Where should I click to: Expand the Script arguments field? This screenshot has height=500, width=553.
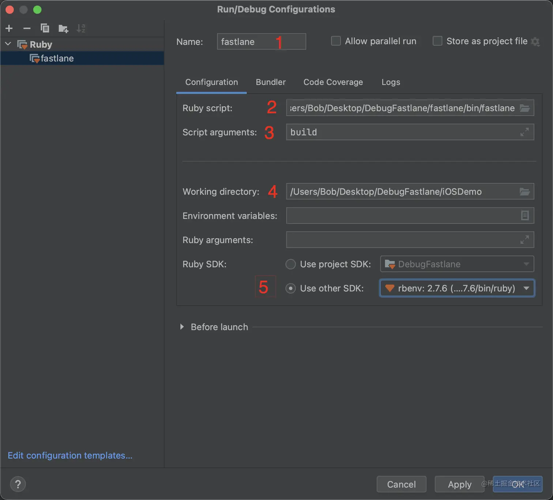pos(524,132)
